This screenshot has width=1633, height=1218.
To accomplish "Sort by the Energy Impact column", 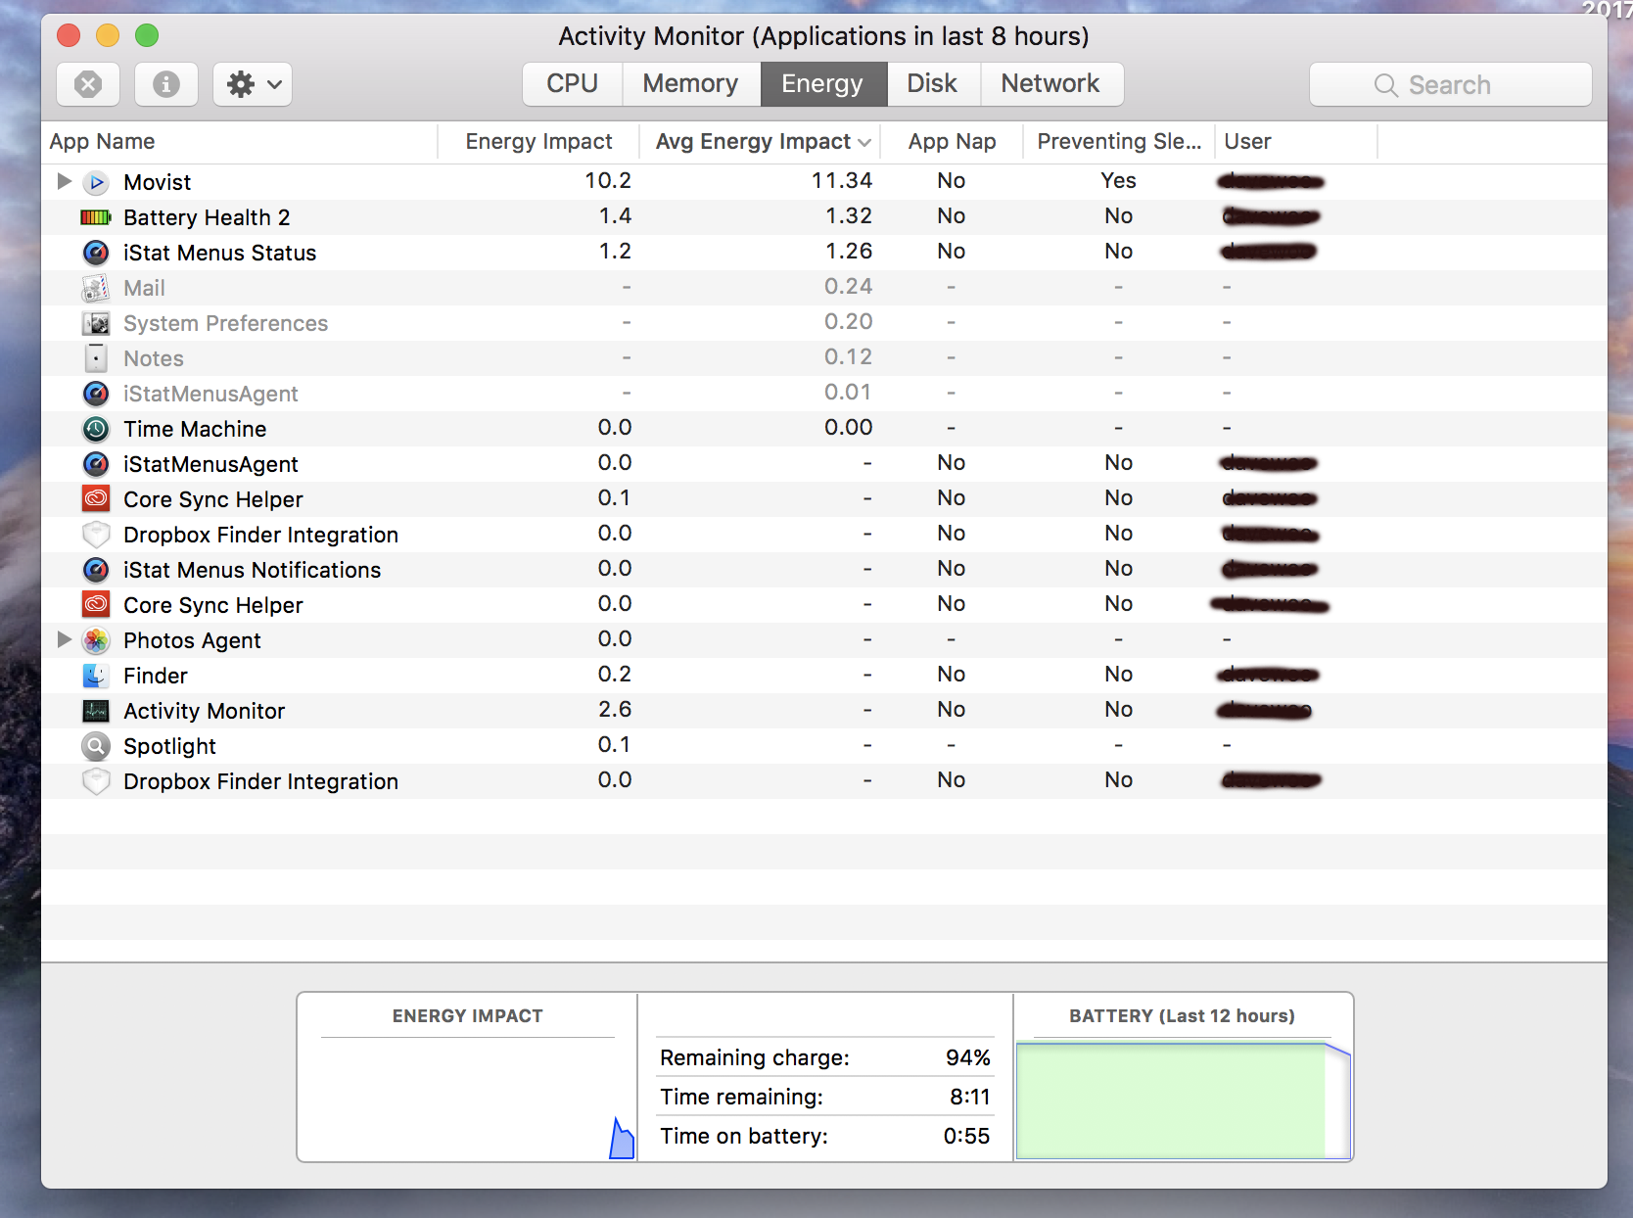I will click(538, 142).
